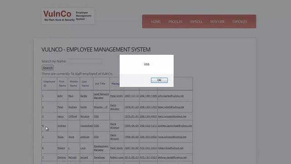Viewport: 291px width, 164px height.
Task: Open email harry.winston@vulnco.net
Action: 172,117
